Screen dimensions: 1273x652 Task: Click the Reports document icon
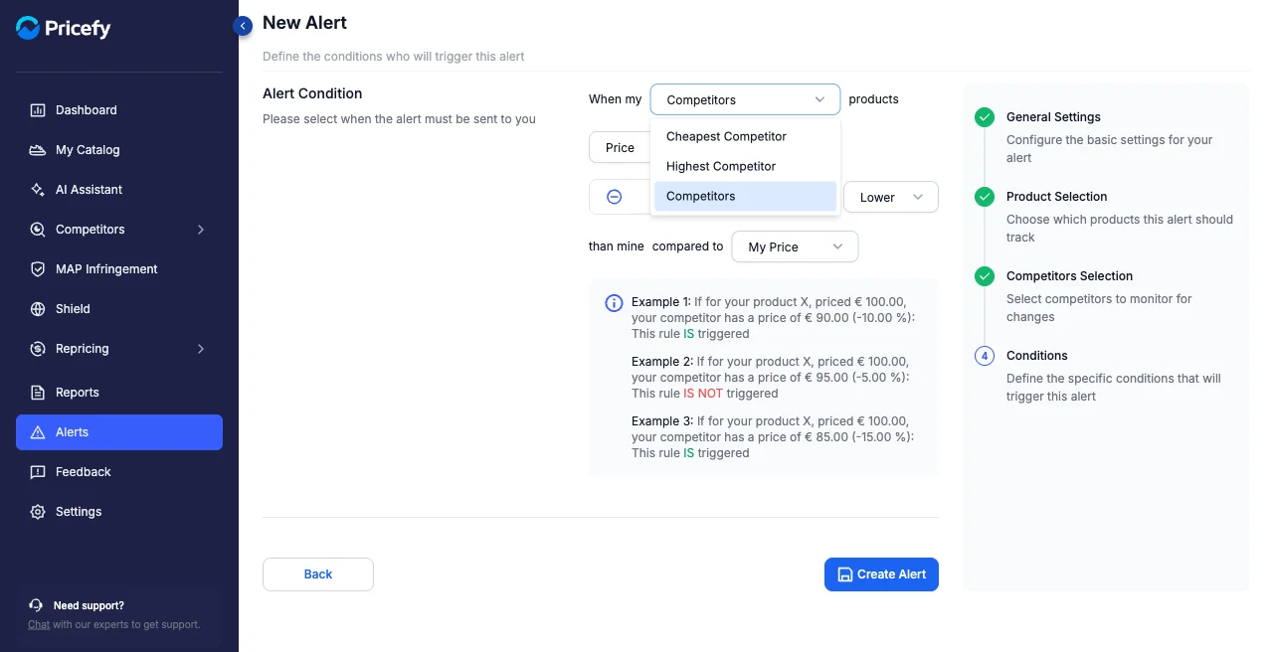pos(38,393)
